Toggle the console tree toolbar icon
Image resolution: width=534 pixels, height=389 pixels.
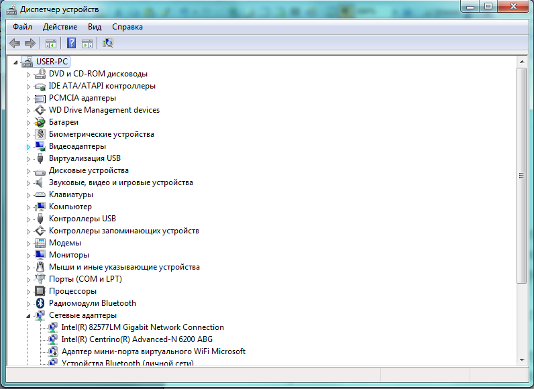pos(50,44)
